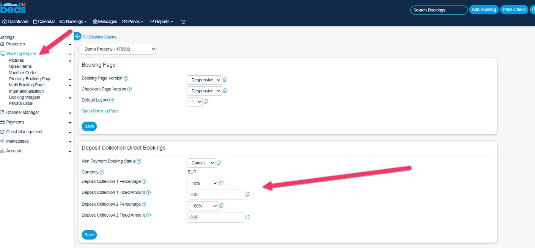Open Dashboard from top navigation
Image resolution: width=535 pixels, height=248 pixels.
pyautogui.click(x=15, y=22)
